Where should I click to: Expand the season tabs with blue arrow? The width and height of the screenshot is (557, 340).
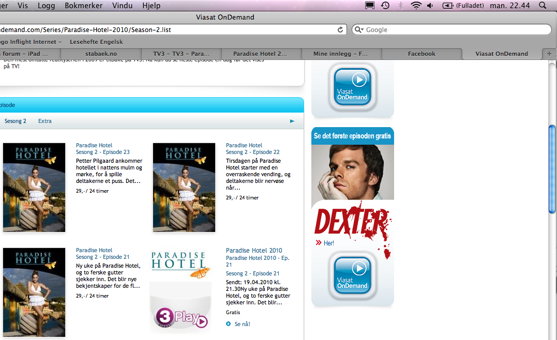(292, 121)
